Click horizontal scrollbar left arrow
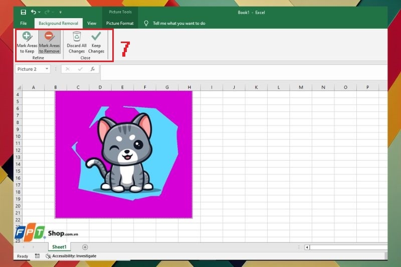The width and height of the screenshot is (401, 267). pos(307,247)
